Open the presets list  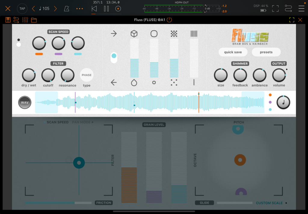266,52
